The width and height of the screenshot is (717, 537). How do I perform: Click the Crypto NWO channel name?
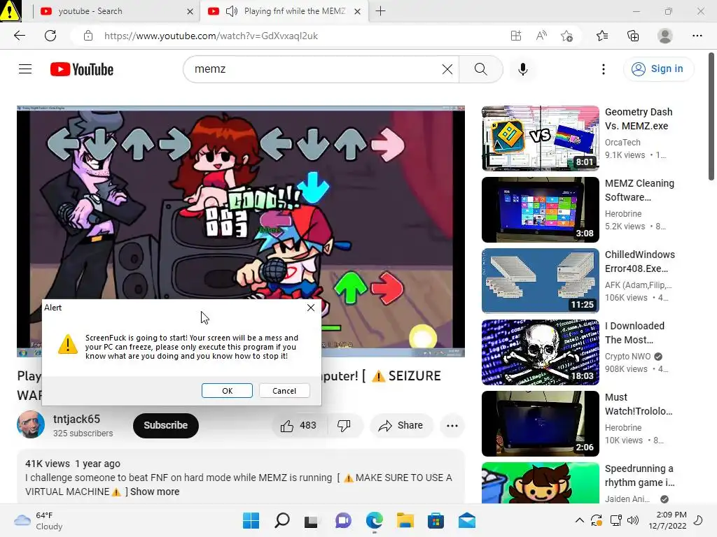[627, 356]
